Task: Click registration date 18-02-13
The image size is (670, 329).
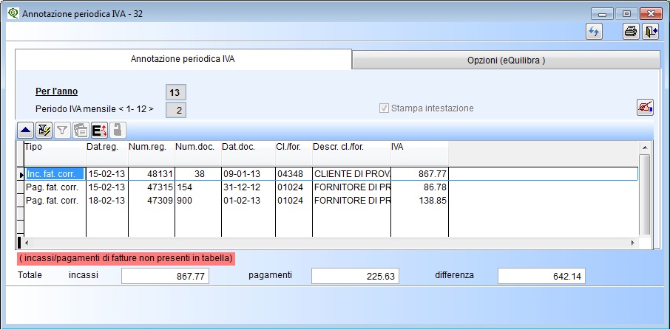Action: [107, 201]
